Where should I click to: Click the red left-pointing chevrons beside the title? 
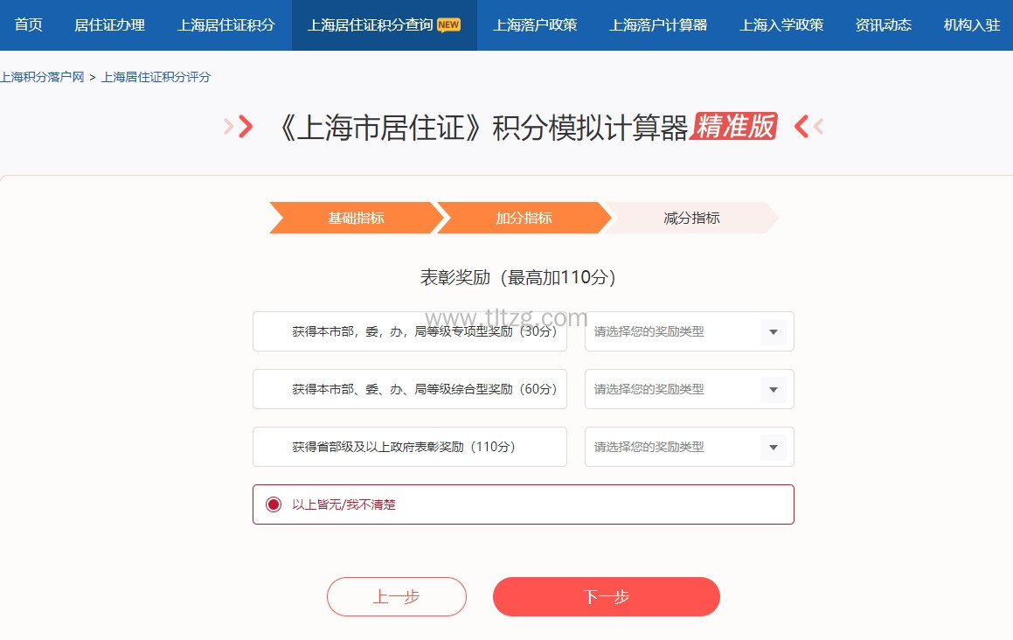point(808,128)
